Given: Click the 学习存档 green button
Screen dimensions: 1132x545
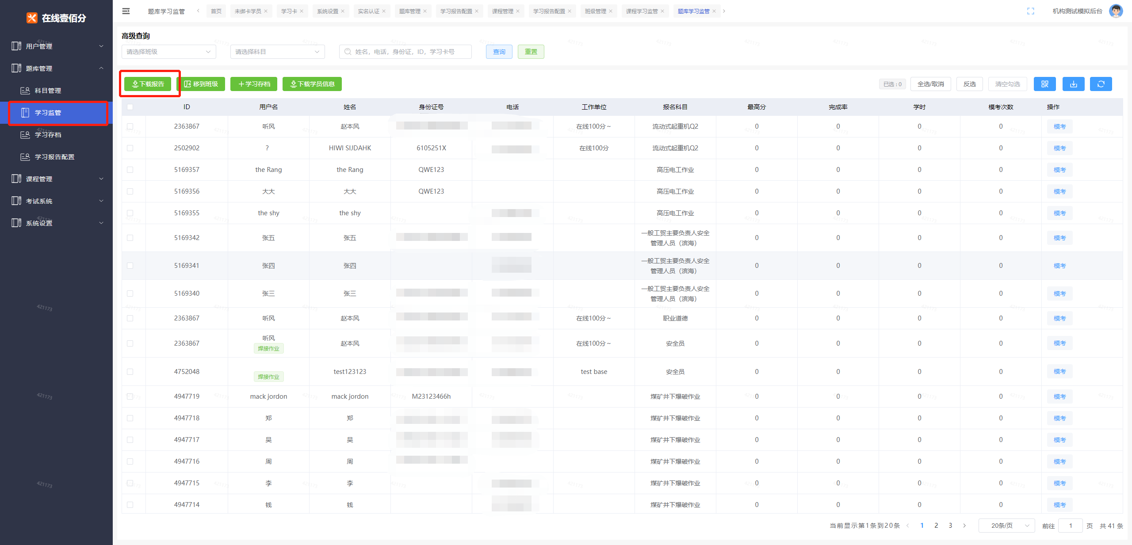Looking at the screenshot, I should [254, 84].
